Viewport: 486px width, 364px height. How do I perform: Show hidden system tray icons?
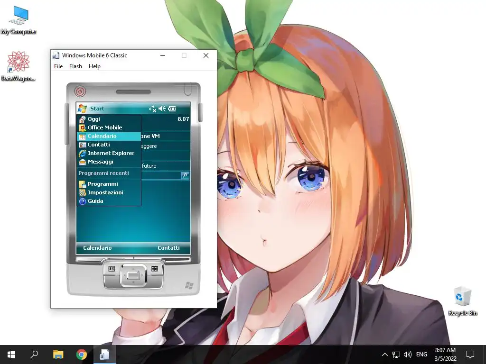(384, 355)
